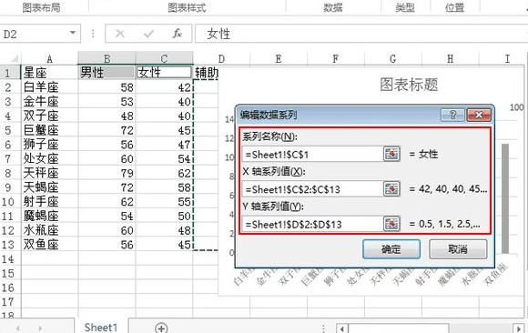
Task: Click cell 天秤座
Action: click(49, 173)
